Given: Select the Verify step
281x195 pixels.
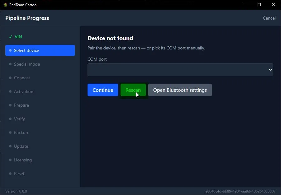Looking at the screenshot, I should (x=40, y=119).
